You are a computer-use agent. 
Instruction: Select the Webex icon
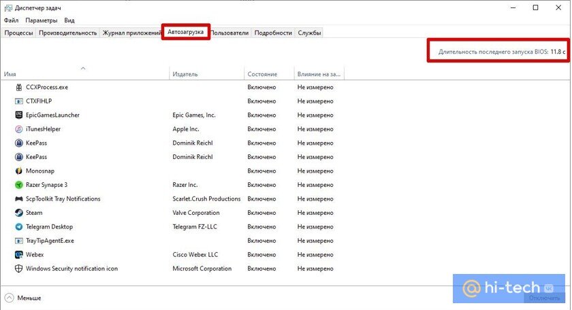point(18,255)
